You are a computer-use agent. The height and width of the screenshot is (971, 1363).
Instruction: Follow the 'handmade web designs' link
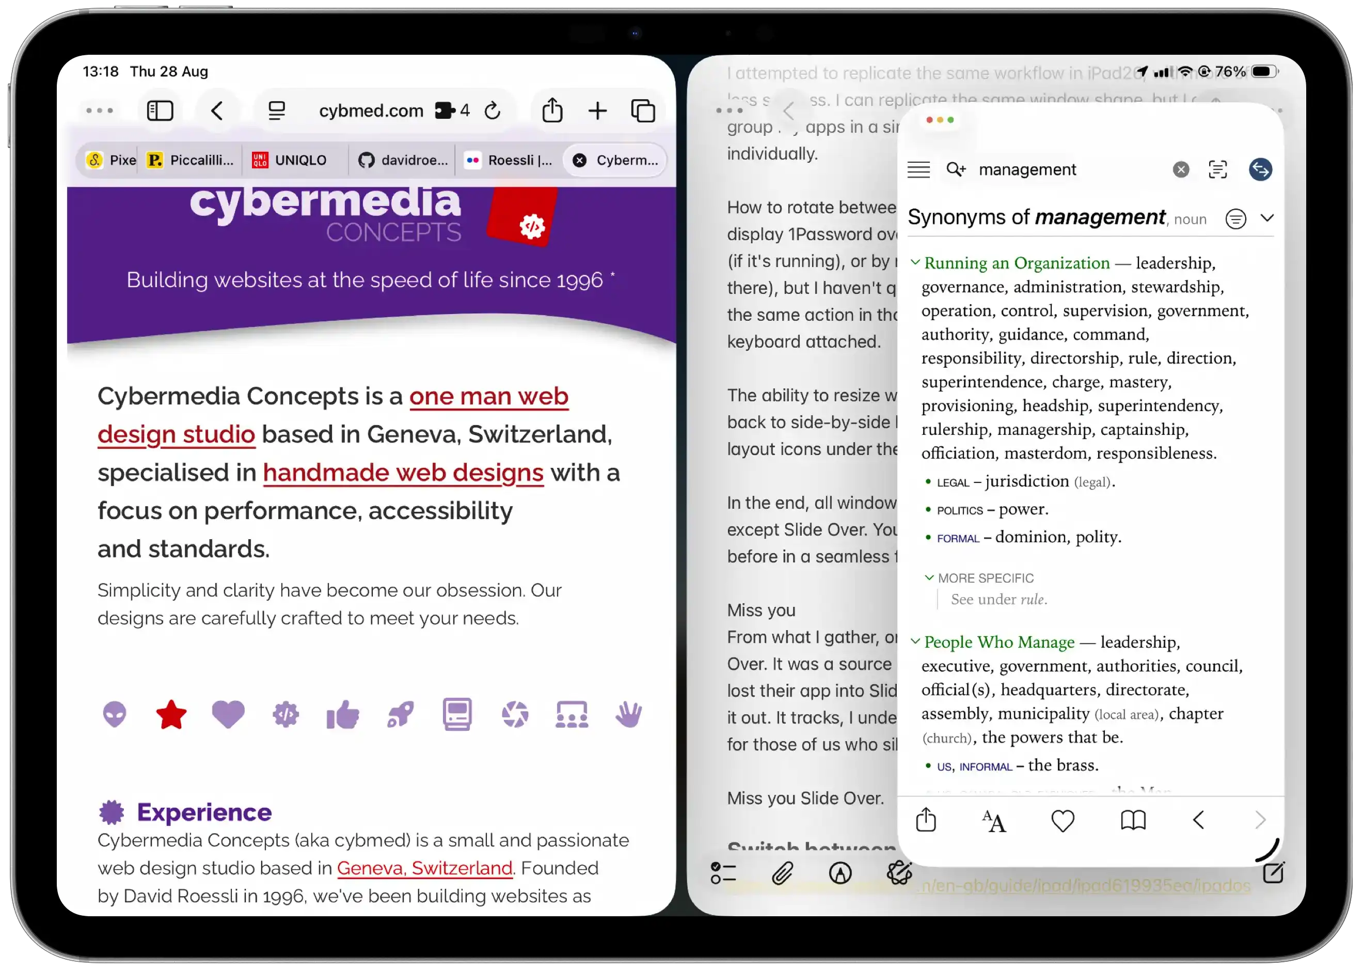click(x=403, y=473)
